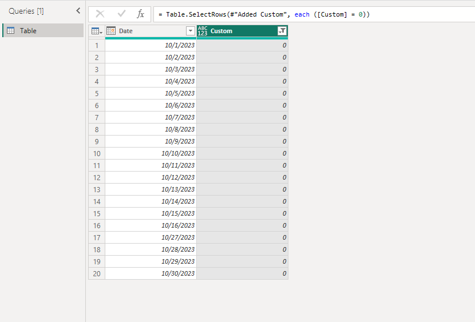
Task: Open the Date column filter dropdown
Action: tap(190, 31)
